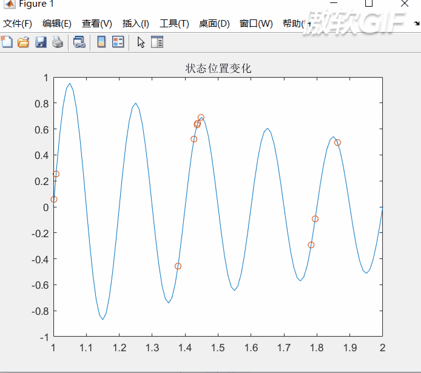The width and height of the screenshot is (421, 373).
Task: Save the figure using the floppy disk icon
Action: tap(41, 42)
